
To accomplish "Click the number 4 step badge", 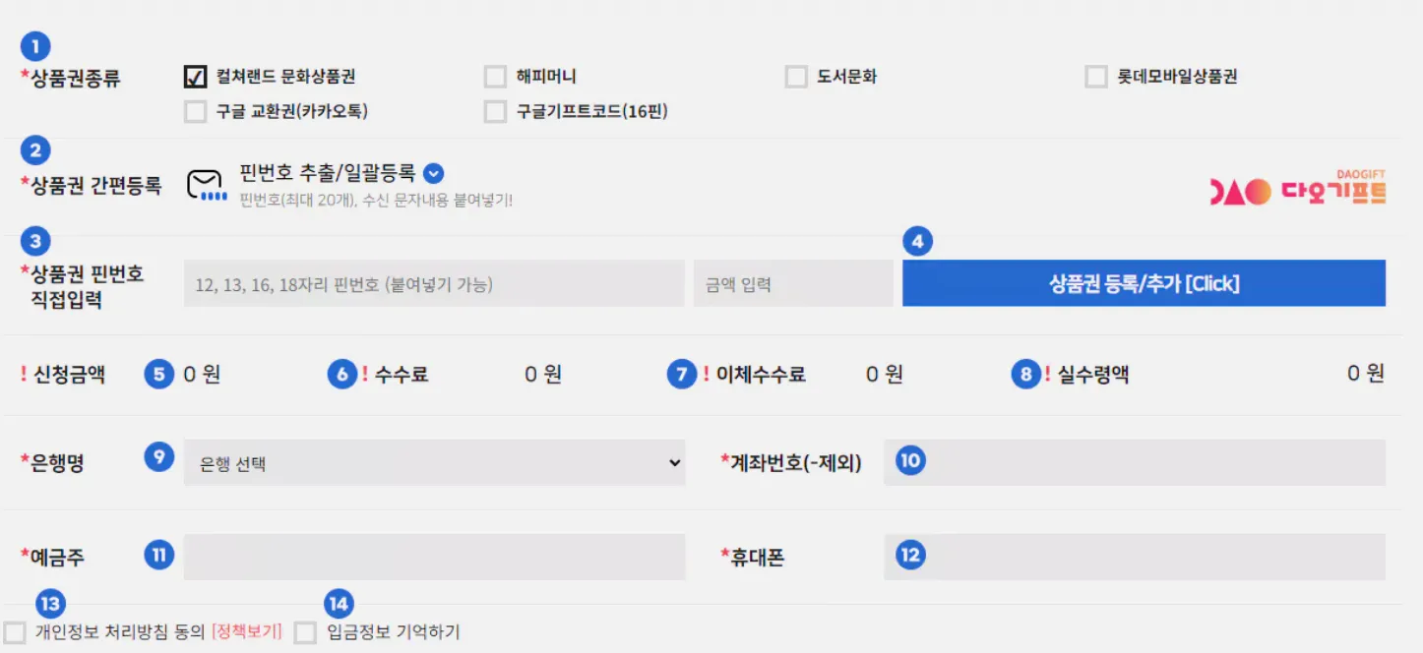I will [917, 241].
